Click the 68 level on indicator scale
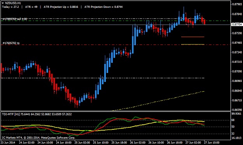This screenshot has width=243, height=145. coord(233,120)
